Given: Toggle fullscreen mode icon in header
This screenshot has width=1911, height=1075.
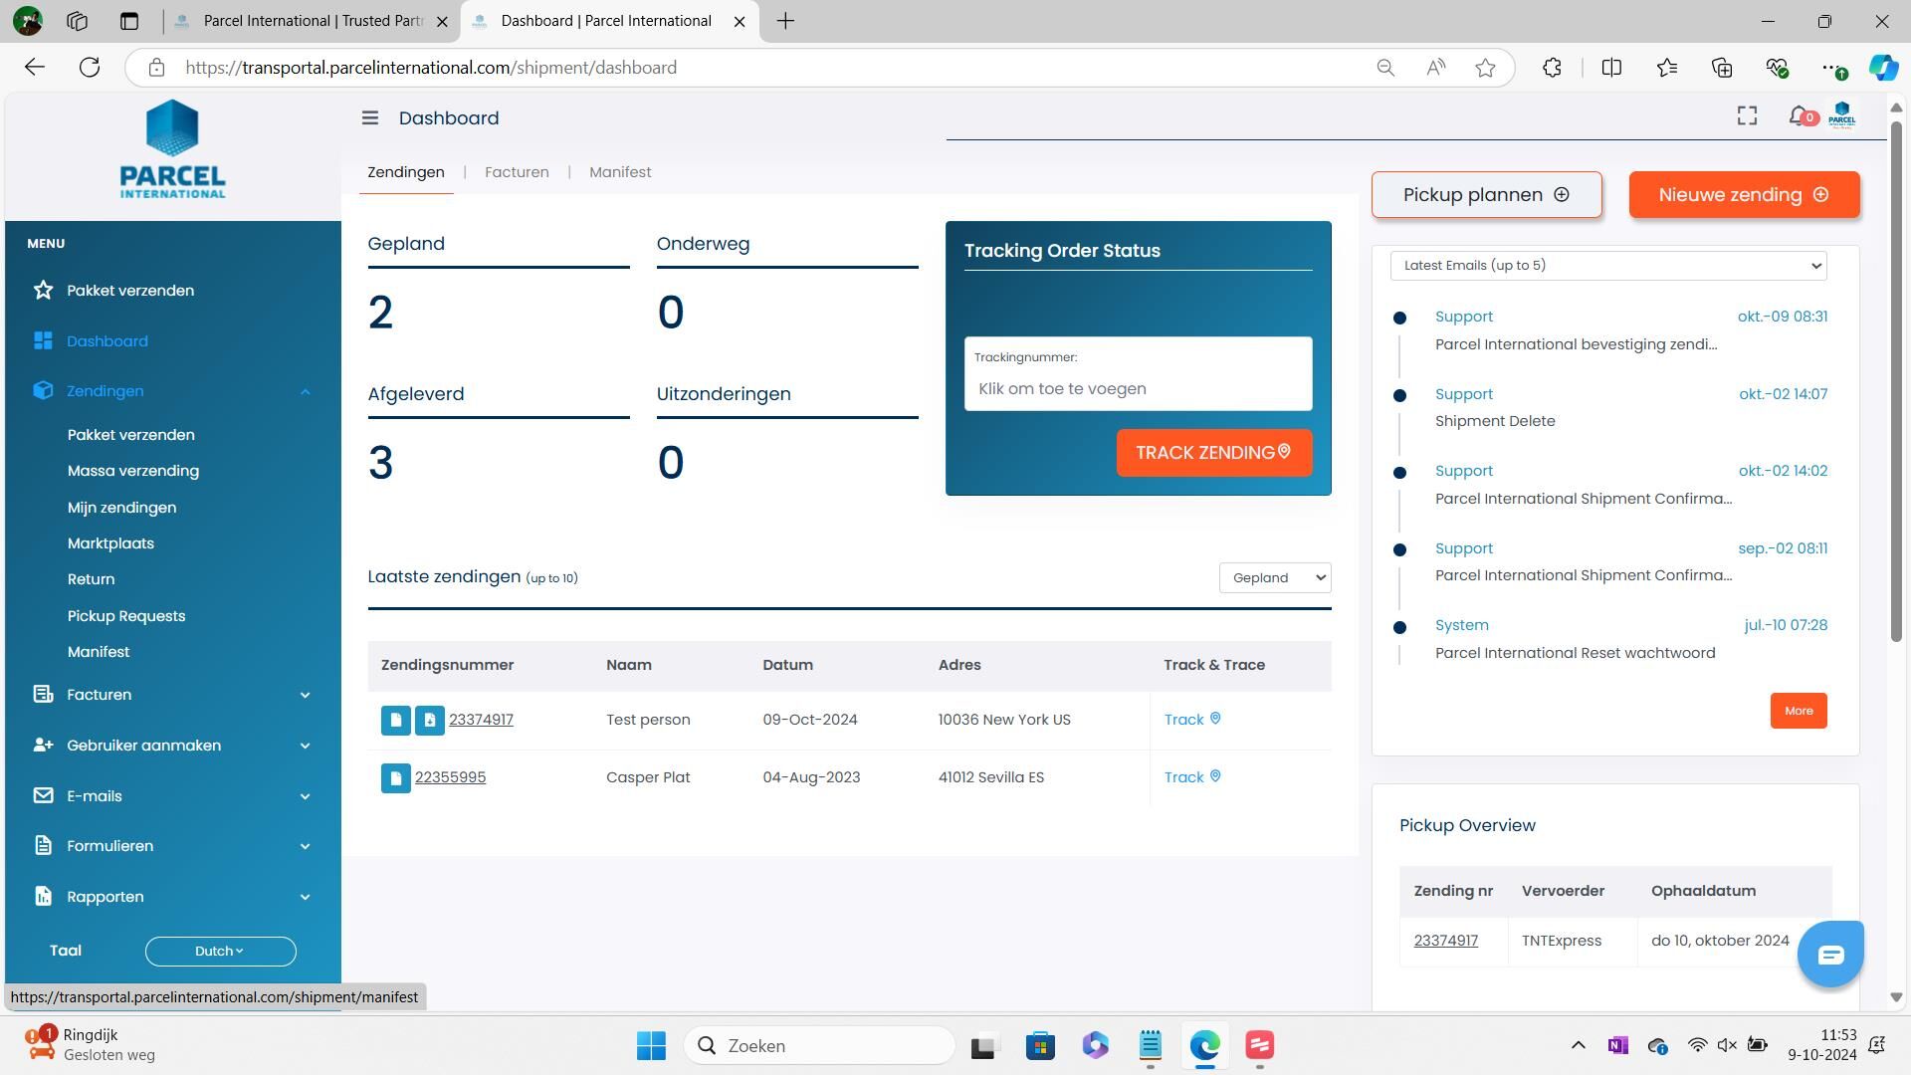Looking at the screenshot, I should pyautogui.click(x=1747, y=116).
